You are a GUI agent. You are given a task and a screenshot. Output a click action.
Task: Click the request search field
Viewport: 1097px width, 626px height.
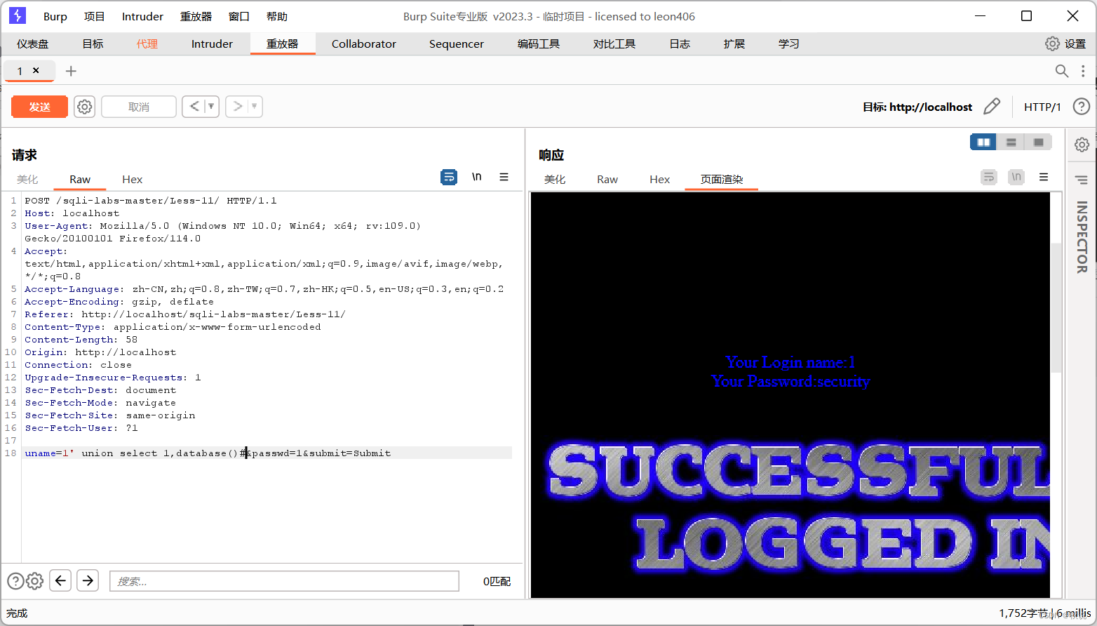pyautogui.click(x=284, y=581)
